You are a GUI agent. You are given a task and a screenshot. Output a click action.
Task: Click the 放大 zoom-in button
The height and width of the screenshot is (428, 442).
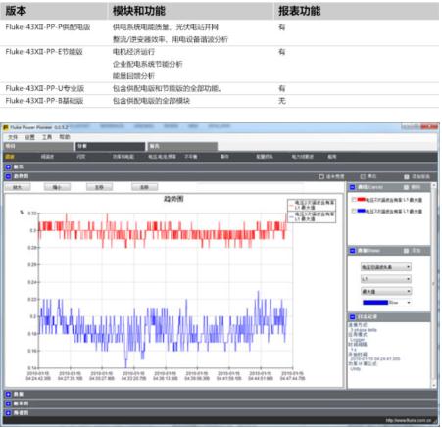click(x=18, y=187)
